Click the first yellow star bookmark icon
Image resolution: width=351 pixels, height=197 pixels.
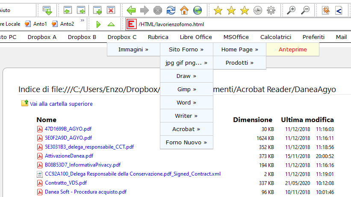point(218,10)
